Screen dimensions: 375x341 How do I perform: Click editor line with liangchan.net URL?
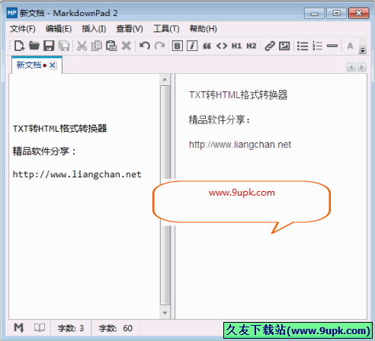pyautogui.click(x=77, y=174)
